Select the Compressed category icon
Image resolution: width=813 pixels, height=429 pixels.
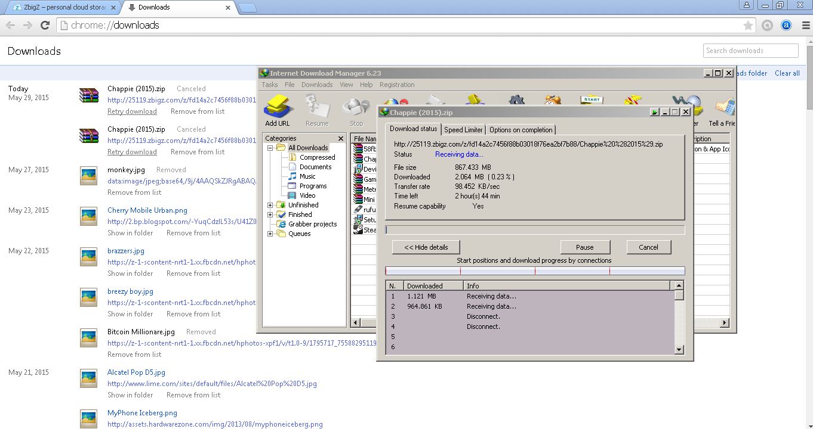[293, 157]
